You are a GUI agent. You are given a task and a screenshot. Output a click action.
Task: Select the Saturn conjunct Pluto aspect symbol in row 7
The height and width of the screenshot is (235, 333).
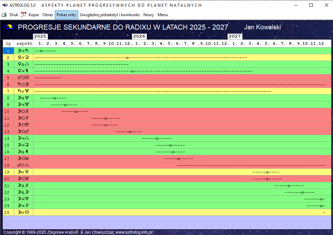[x=24, y=91]
